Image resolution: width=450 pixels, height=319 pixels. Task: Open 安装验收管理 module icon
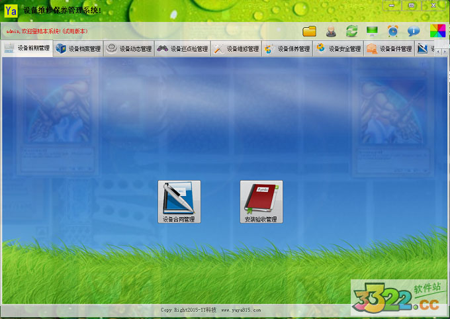[x=261, y=202]
